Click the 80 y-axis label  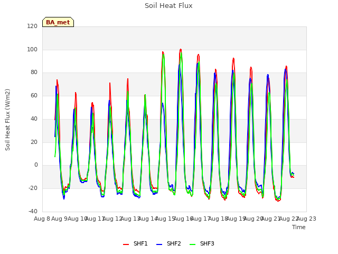tap(34, 72)
